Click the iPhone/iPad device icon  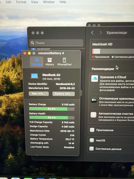pos(64,60)
